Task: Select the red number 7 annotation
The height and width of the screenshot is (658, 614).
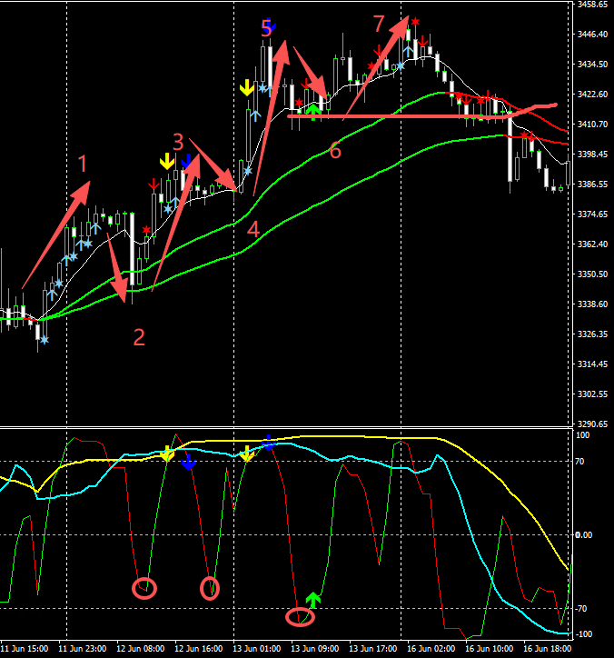Action: pyautogui.click(x=379, y=23)
